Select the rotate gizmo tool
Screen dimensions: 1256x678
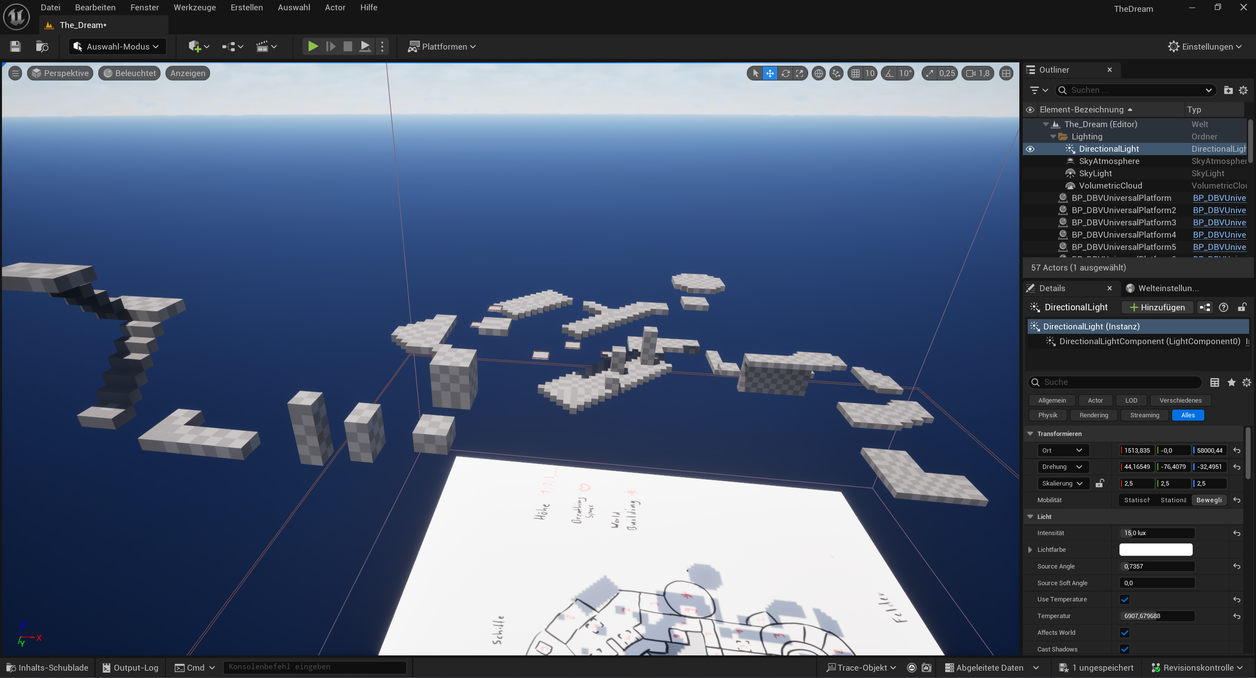tap(786, 73)
